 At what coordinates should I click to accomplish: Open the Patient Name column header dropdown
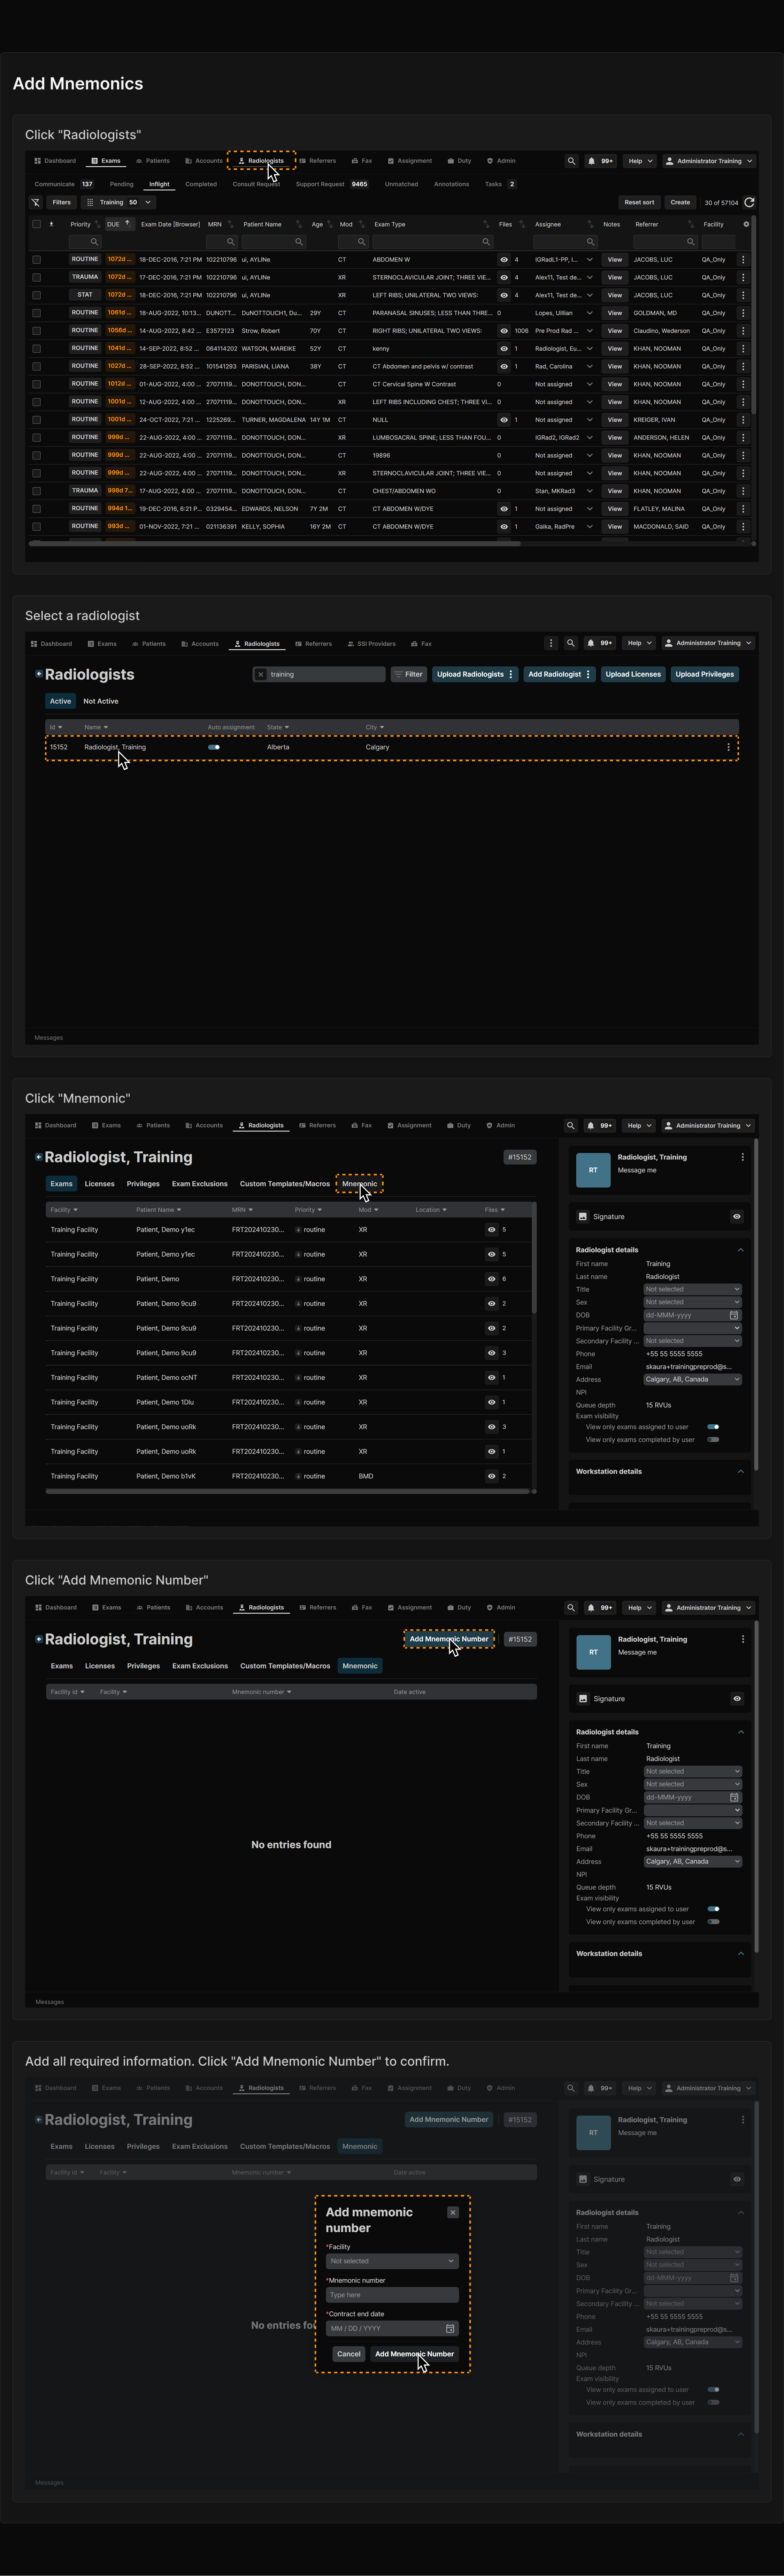pos(179,1210)
